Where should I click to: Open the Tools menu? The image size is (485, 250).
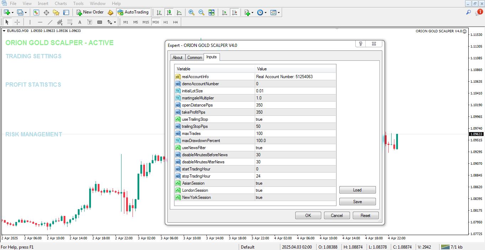click(78, 4)
